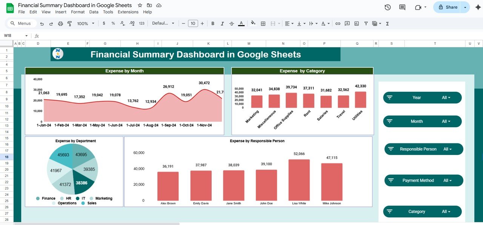The width and height of the screenshot is (483, 225).
Task: Open the Data menu
Action: 94,12
